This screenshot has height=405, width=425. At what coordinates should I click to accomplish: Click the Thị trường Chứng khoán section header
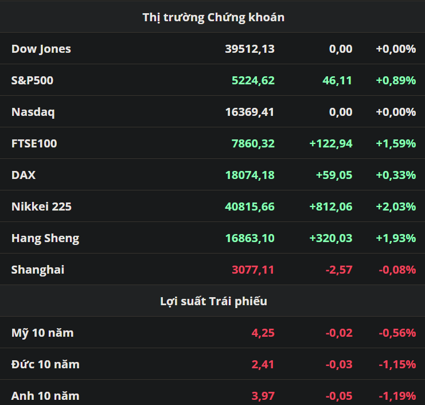click(213, 17)
